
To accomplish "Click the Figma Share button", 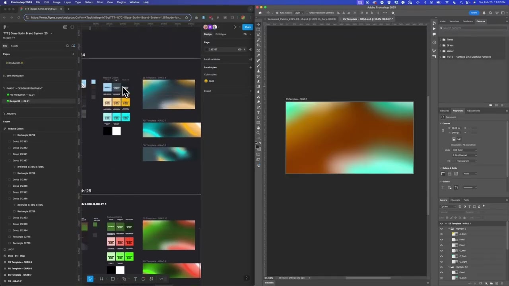I will tap(248, 27).
